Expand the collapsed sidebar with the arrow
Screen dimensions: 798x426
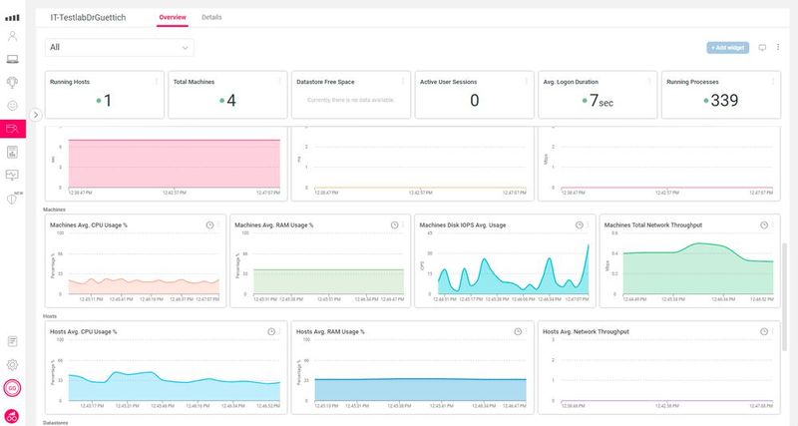[x=36, y=115]
